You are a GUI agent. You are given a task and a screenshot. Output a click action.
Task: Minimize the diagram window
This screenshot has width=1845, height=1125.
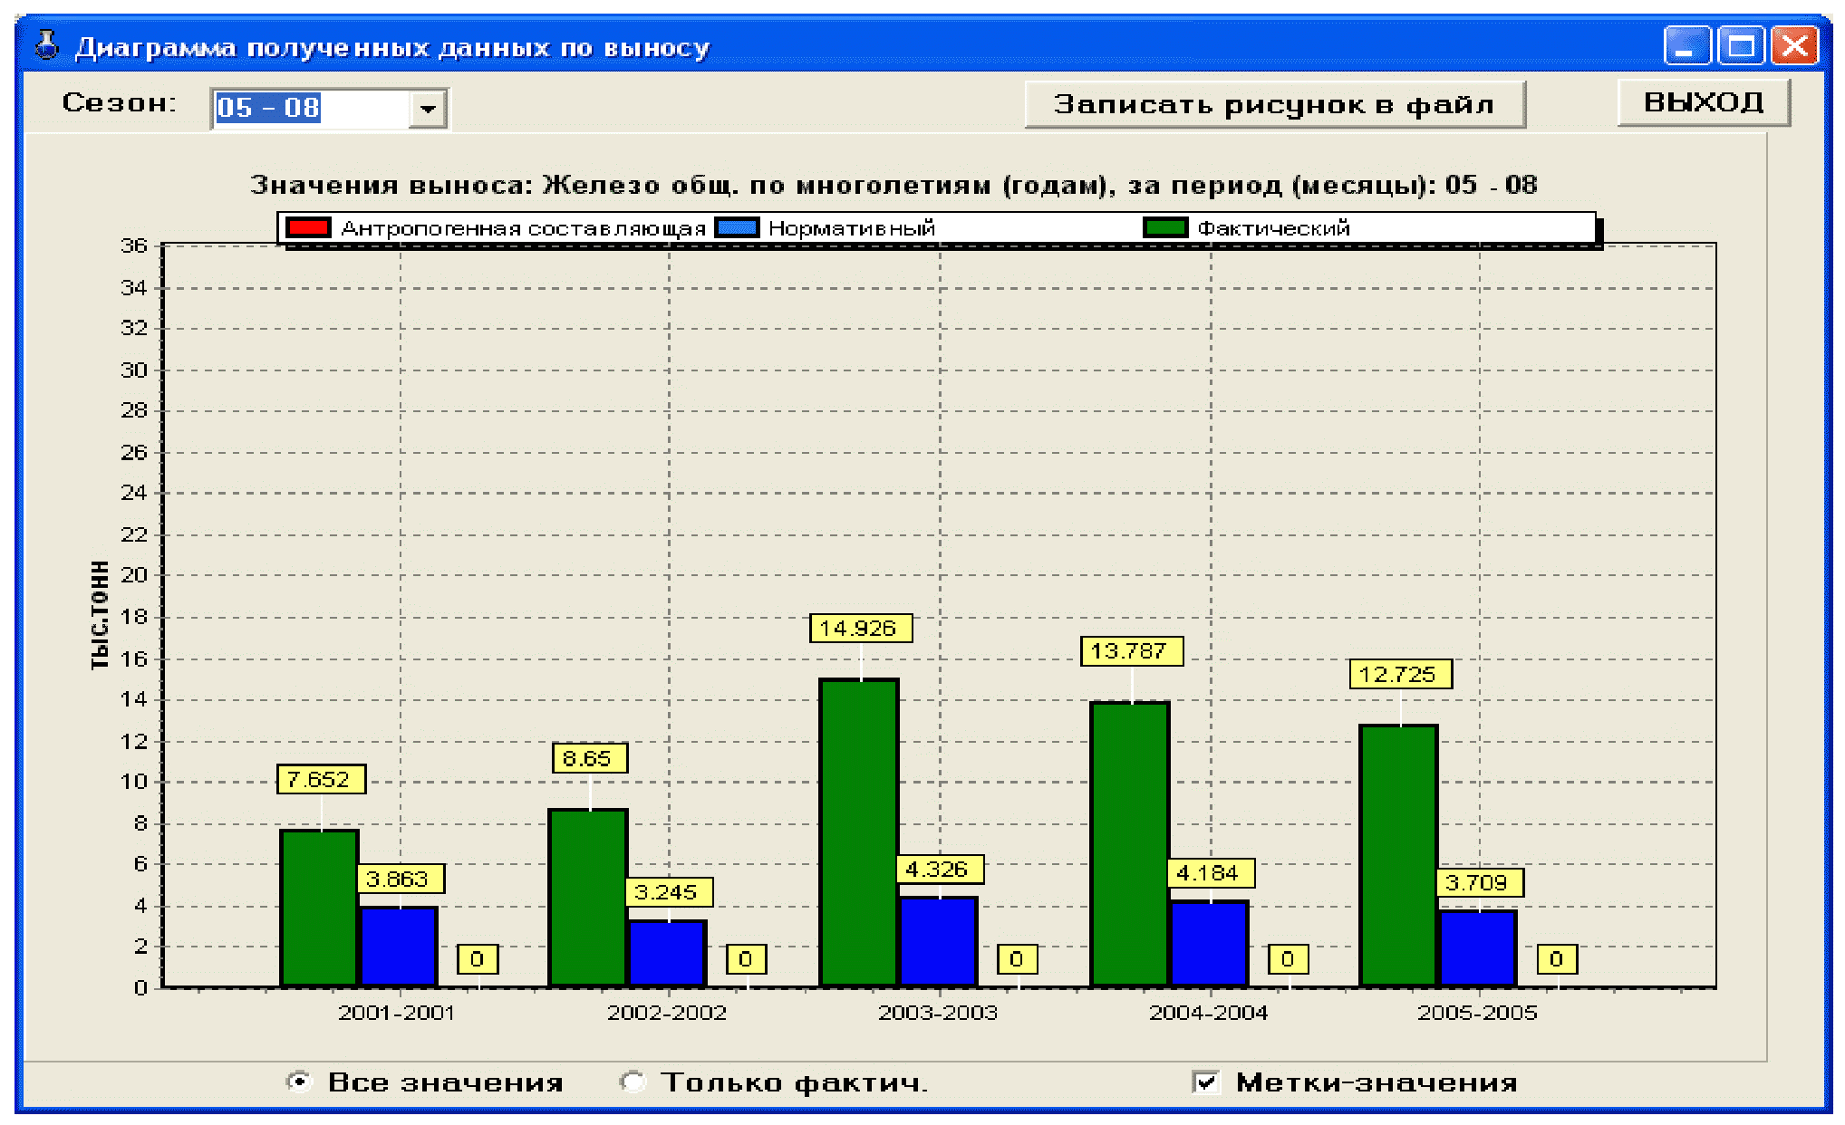click(x=1686, y=45)
